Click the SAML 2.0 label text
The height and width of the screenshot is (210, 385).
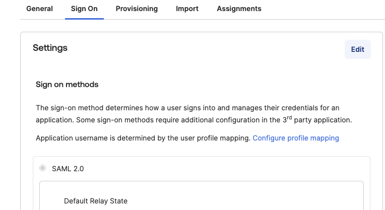click(68, 169)
